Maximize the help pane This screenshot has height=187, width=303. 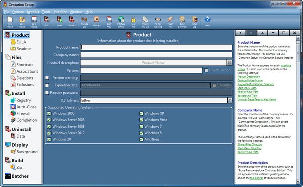284,33
